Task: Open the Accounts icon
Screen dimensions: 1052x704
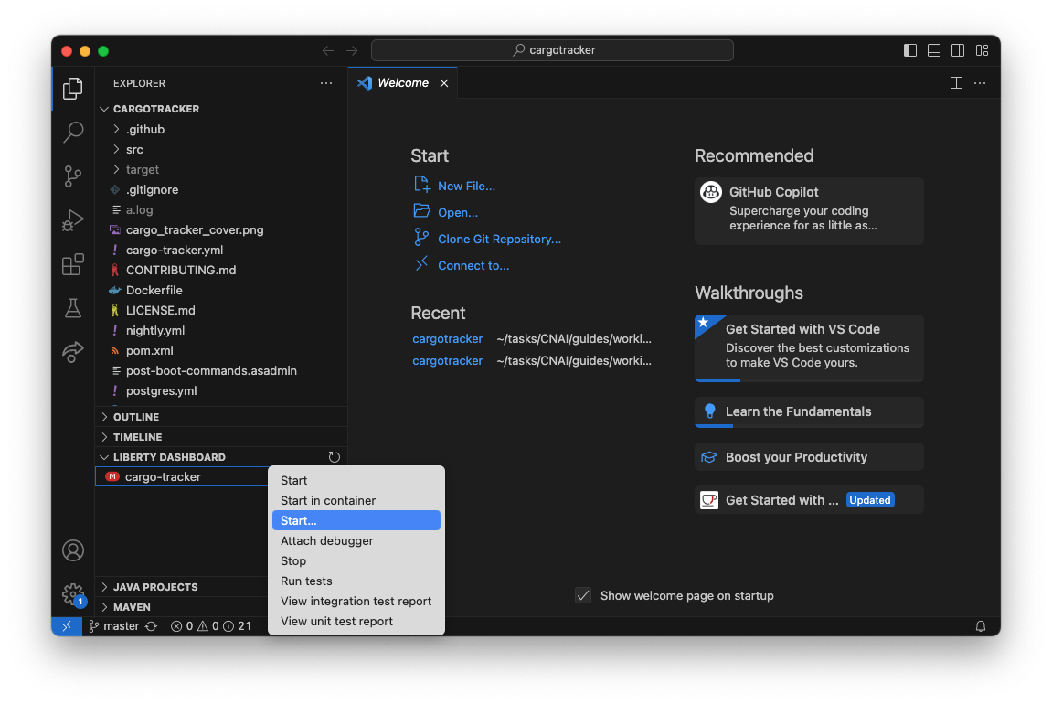Action: point(73,550)
